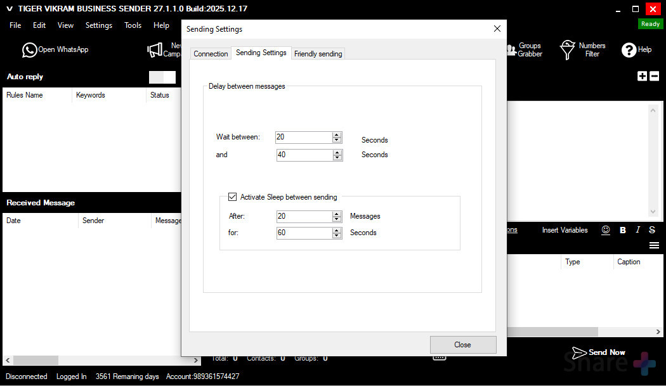This screenshot has width=666, height=386.
Task: Apply strikethrough formatting in message editor
Action: (x=652, y=229)
